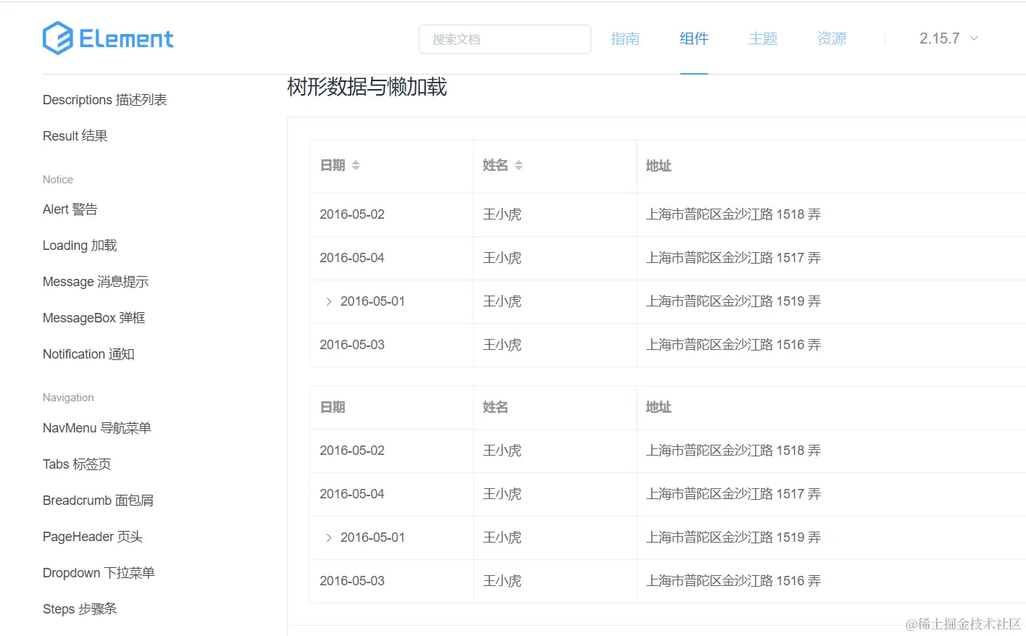Open NavMenu 导航菜单 in the sidebar
This screenshot has height=636, width=1026.
[97, 428]
